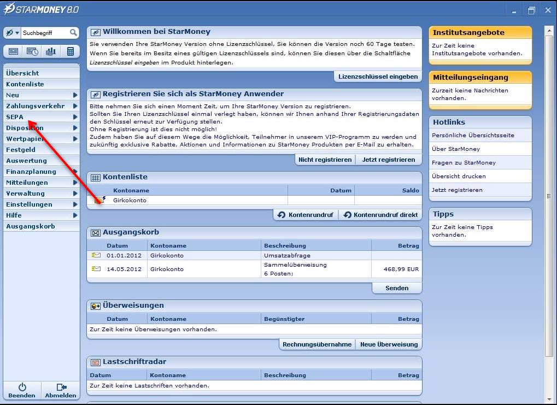
Task: Open Kontenliste in the sidebar
Action: tap(25, 84)
